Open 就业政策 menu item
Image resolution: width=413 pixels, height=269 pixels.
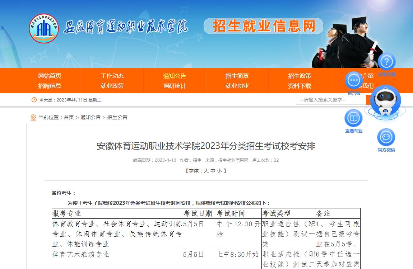point(112,86)
